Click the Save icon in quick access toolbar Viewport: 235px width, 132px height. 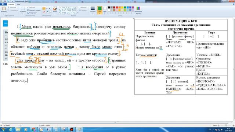5,1
